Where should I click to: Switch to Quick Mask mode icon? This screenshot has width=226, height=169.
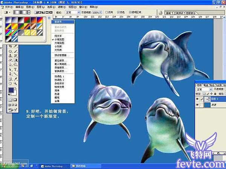15,100
